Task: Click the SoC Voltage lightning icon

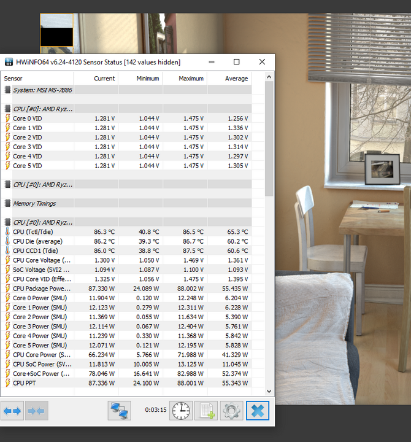Action: (7, 269)
